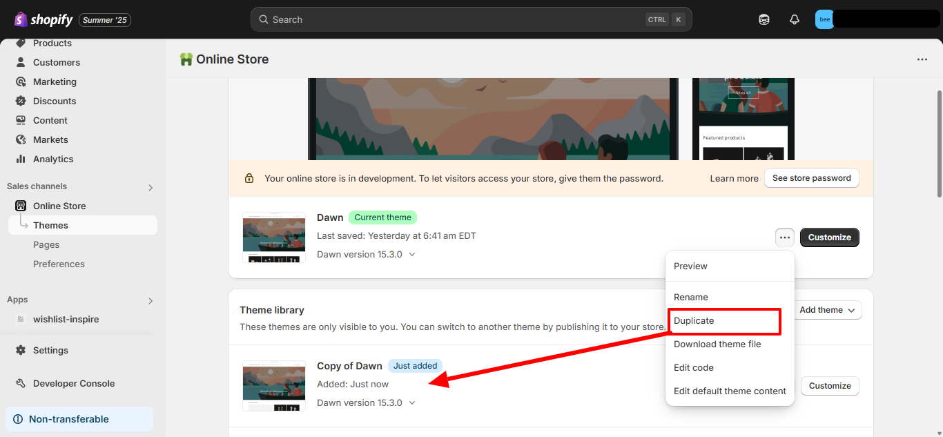Click the Online Store ellipsis menu
The width and height of the screenshot is (943, 437).
922,59
